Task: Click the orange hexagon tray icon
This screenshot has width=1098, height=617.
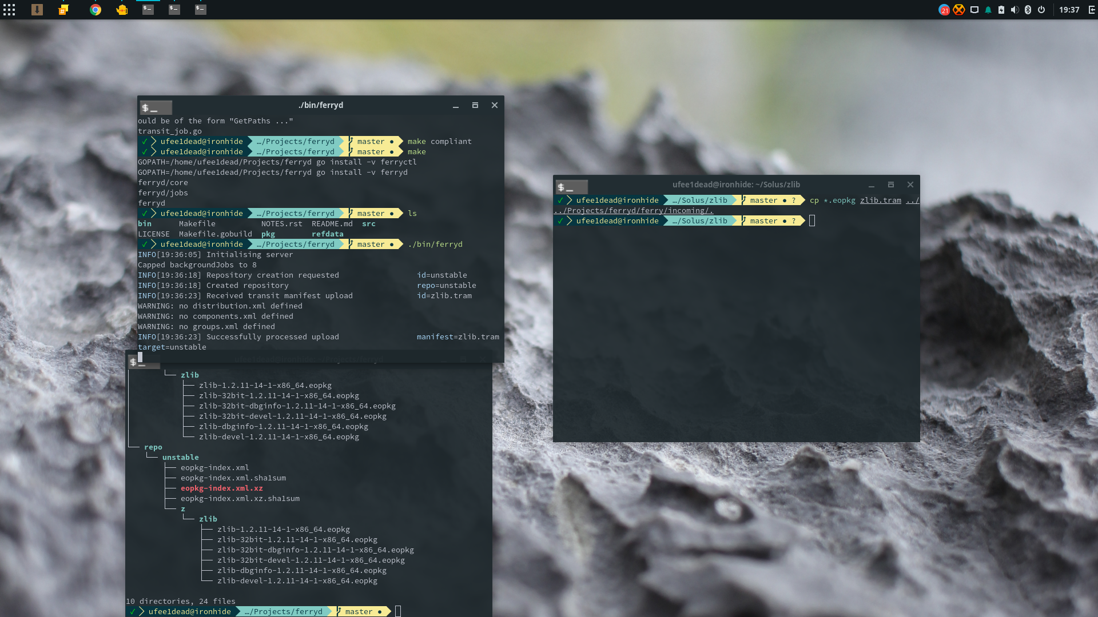Action: click(x=959, y=10)
